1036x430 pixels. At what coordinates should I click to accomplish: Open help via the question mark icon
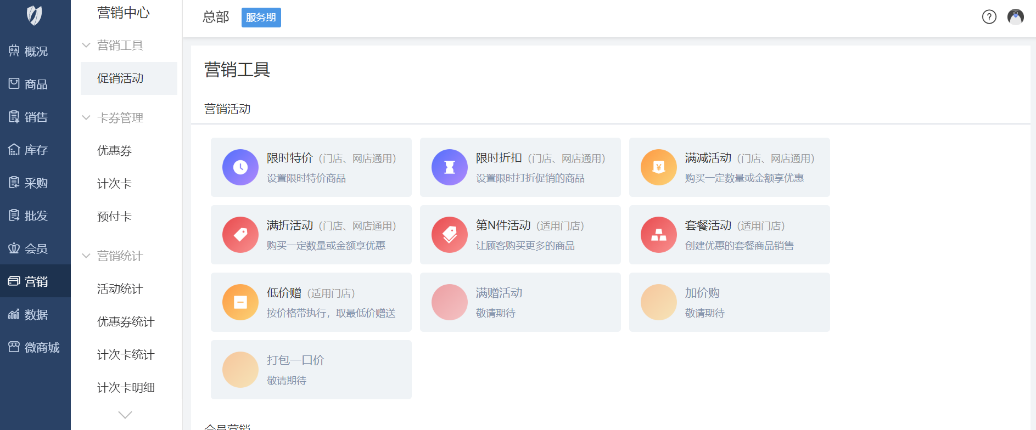[x=989, y=17]
